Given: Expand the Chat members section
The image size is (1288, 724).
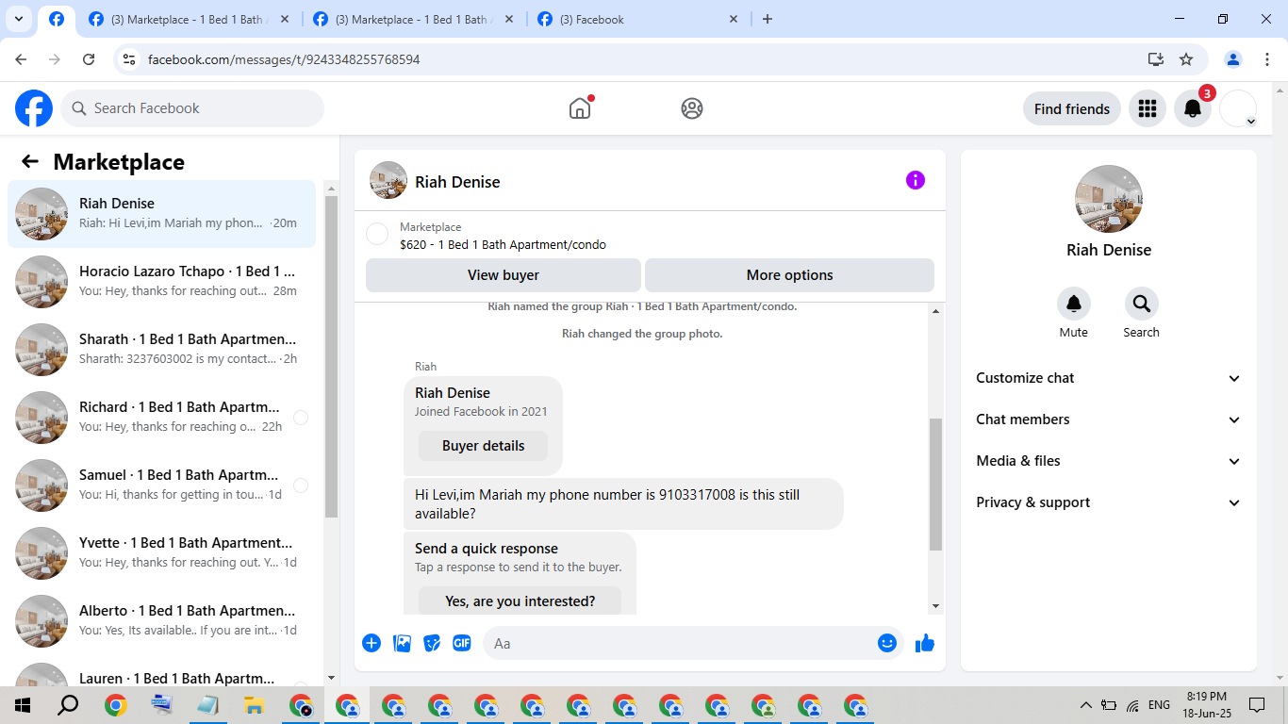Looking at the screenshot, I should 1109,420.
